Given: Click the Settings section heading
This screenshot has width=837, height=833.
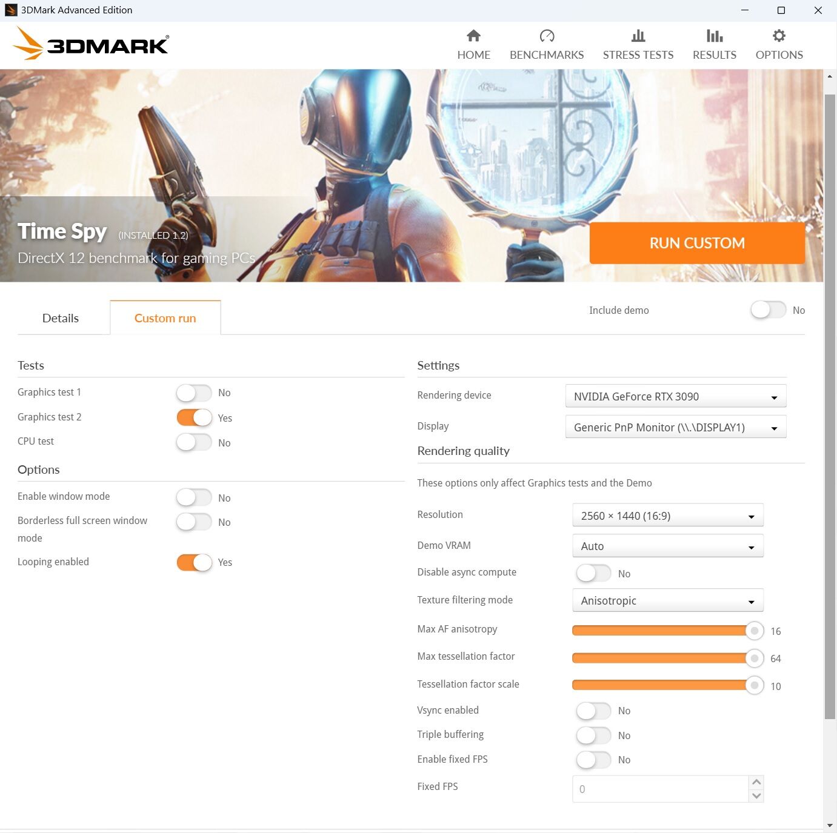Looking at the screenshot, I should click(x=438, y=365).
